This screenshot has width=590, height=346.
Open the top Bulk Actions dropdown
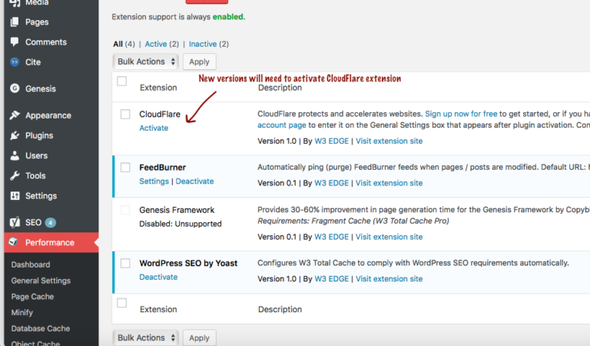(146, 62)
